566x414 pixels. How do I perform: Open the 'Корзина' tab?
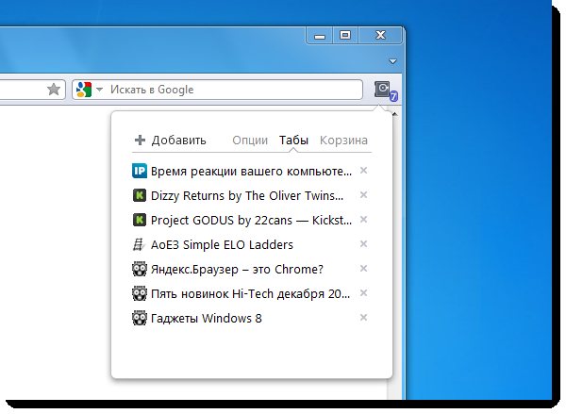point(343,141)
